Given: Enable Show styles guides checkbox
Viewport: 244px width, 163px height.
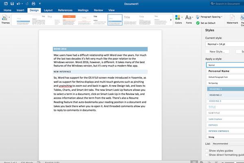Looking at the screenshot, I should pyautogui.click(x=207, y=151).
